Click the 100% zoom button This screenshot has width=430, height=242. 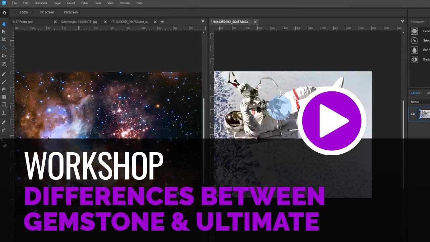(x=24, y=12)
